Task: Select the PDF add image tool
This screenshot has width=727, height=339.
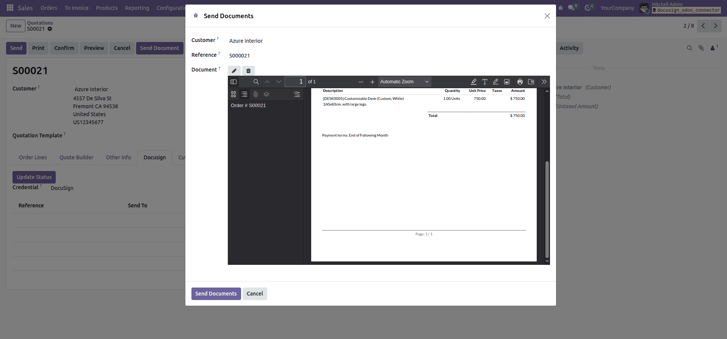Action: pos(507,82)
